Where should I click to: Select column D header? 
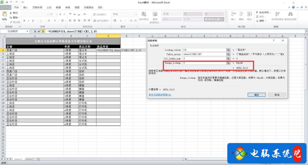(x=108, y=36)
